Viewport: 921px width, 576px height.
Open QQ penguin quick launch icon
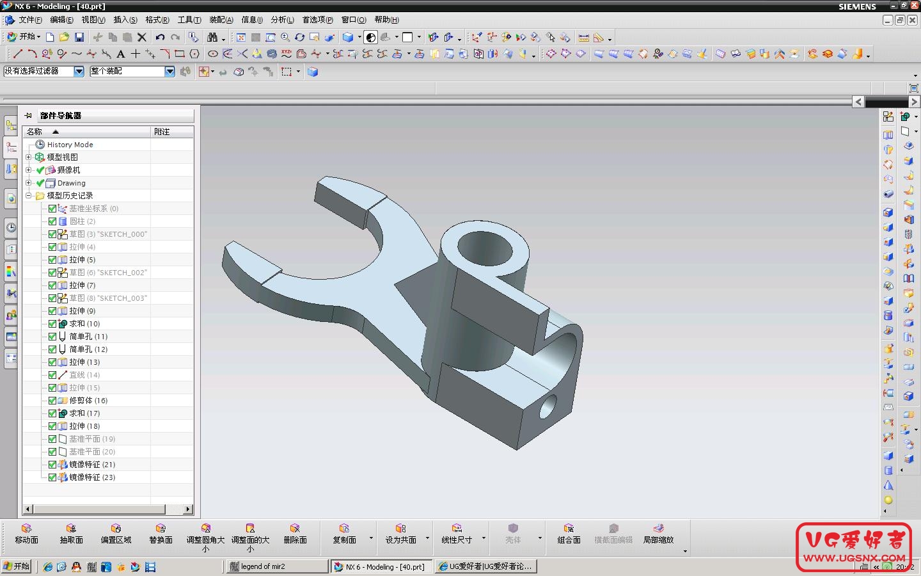click(76, 566)
